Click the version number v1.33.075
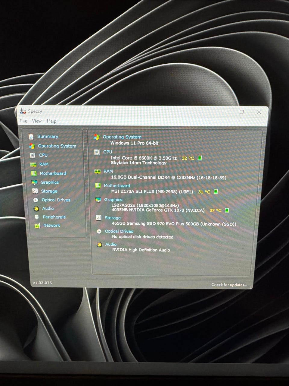 (x=42, y=283)
